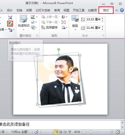The image size is (125, 135).
Task: Open the Reset Picture dropdown arrow
Action: tap(14, 30)
